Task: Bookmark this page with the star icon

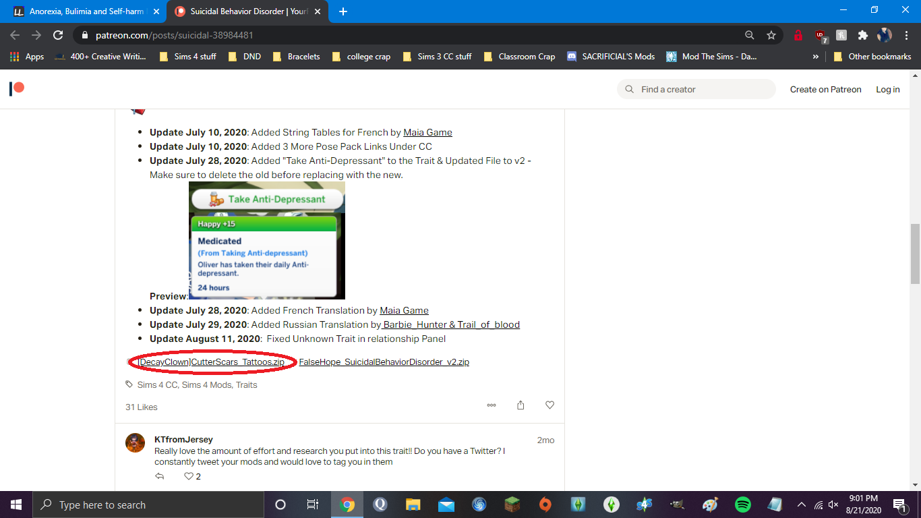Action: coord(771,35)
